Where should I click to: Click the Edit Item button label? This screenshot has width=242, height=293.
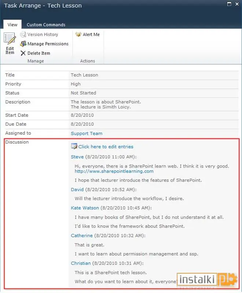click(10, 51)
